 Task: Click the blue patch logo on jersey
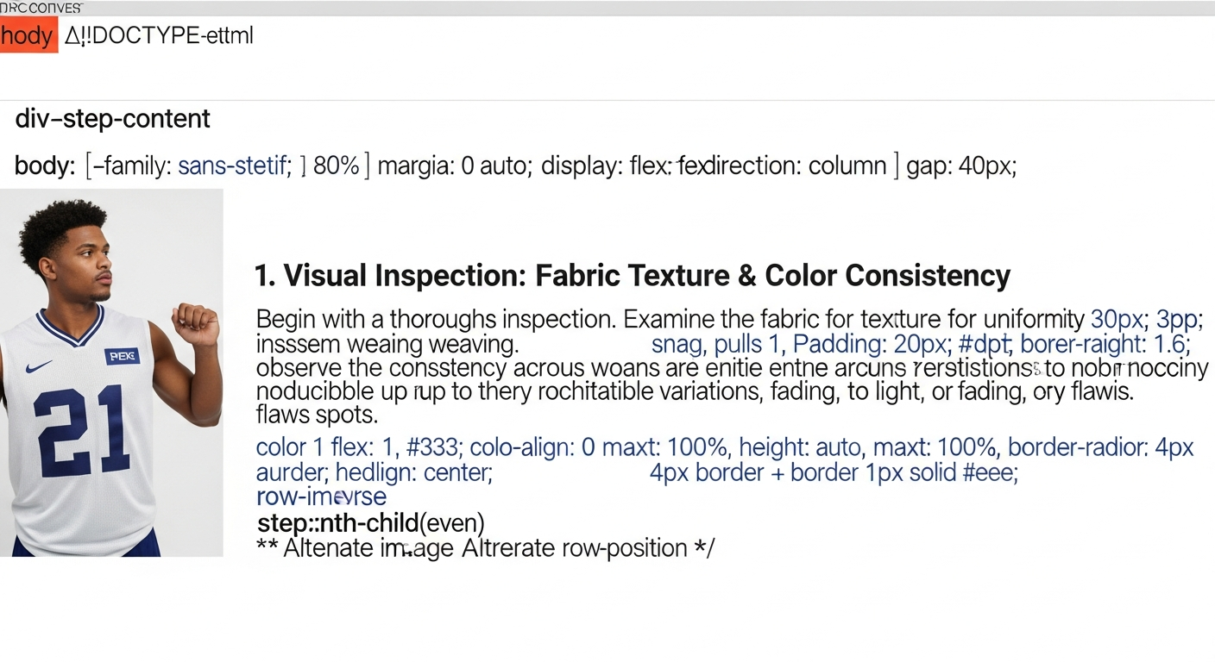[122, 355]
